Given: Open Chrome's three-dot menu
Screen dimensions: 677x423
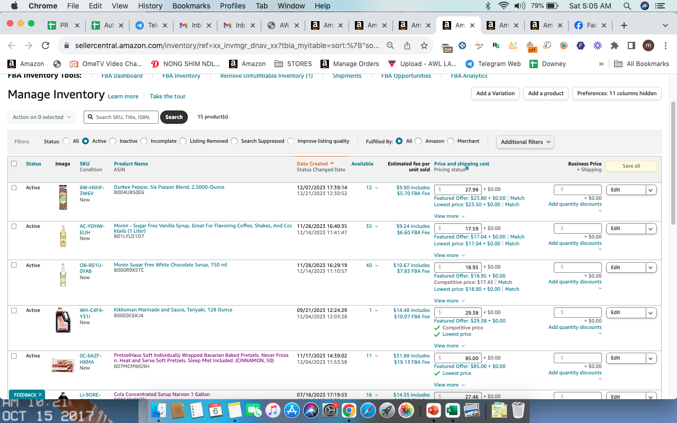Looking at the screenshot, I should click(x=665, y=45).
